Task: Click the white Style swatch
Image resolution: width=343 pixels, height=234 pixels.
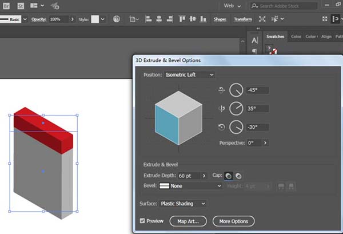Action: [x=95, y=19]
